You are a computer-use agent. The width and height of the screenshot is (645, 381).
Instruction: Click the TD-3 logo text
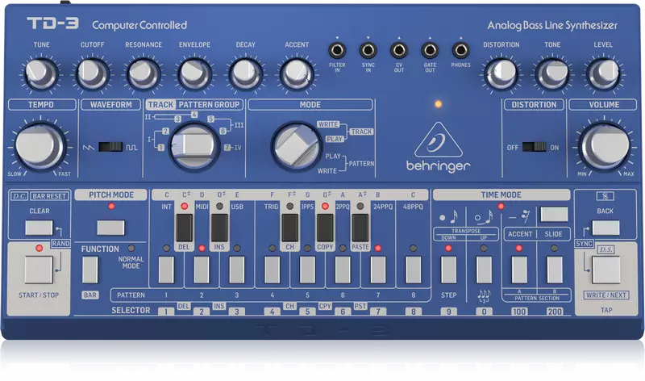point(52,23)
